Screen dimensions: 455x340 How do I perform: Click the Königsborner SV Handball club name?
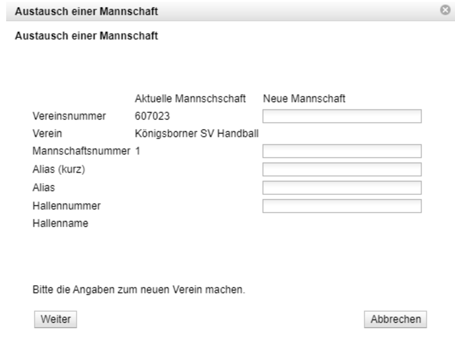pos(196,133)
